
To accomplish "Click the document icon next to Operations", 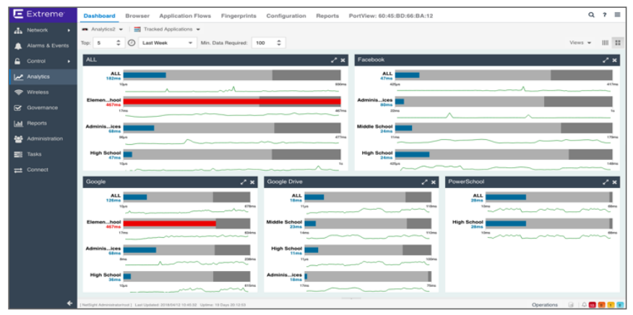I will [570, 305].
